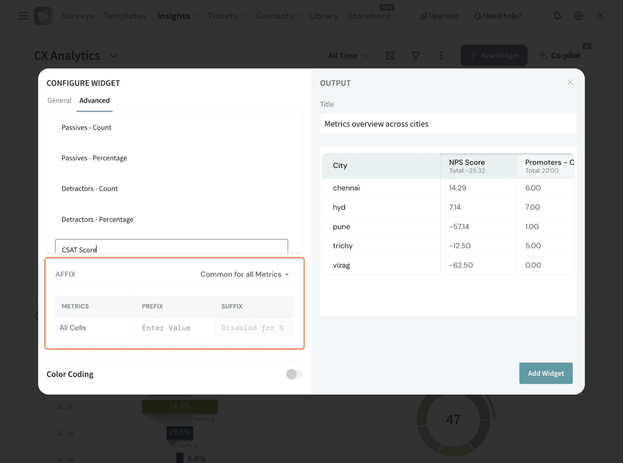Click the schedule clock icon
The width and height of the screenshot is (623, 463).
click(390, 56)
